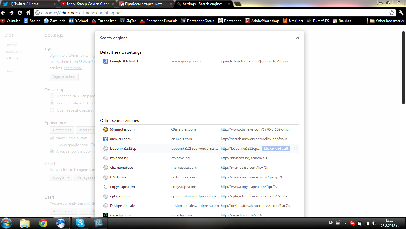Open the Learn more link
This screenshot has width=406, height=229.
pos(73,68)
